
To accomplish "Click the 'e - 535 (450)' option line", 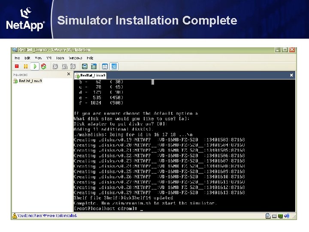I will [101, 98].
